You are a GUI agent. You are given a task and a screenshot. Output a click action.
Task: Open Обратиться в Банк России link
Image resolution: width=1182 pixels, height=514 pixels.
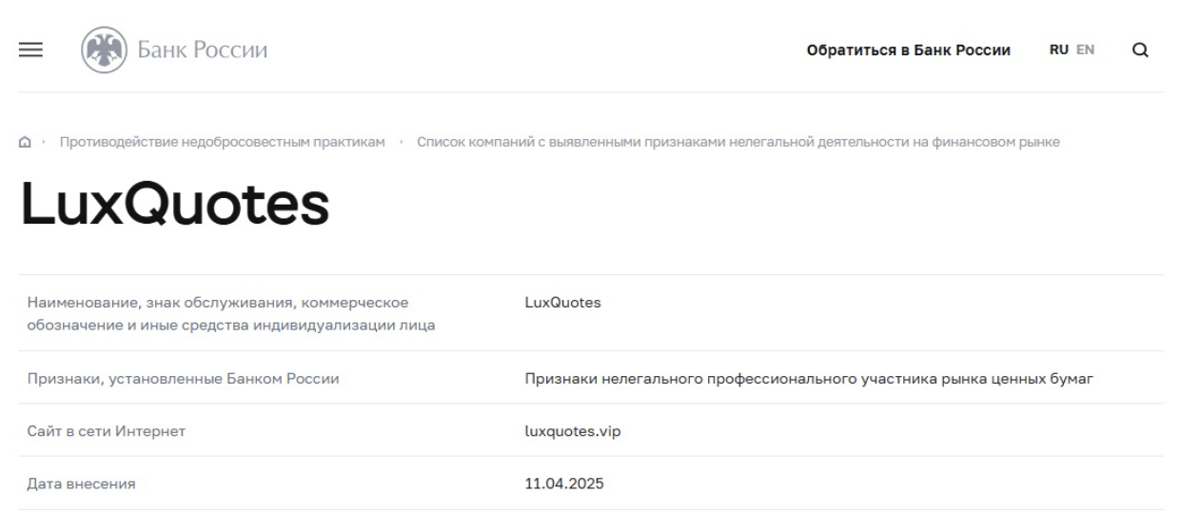[909, 50]
